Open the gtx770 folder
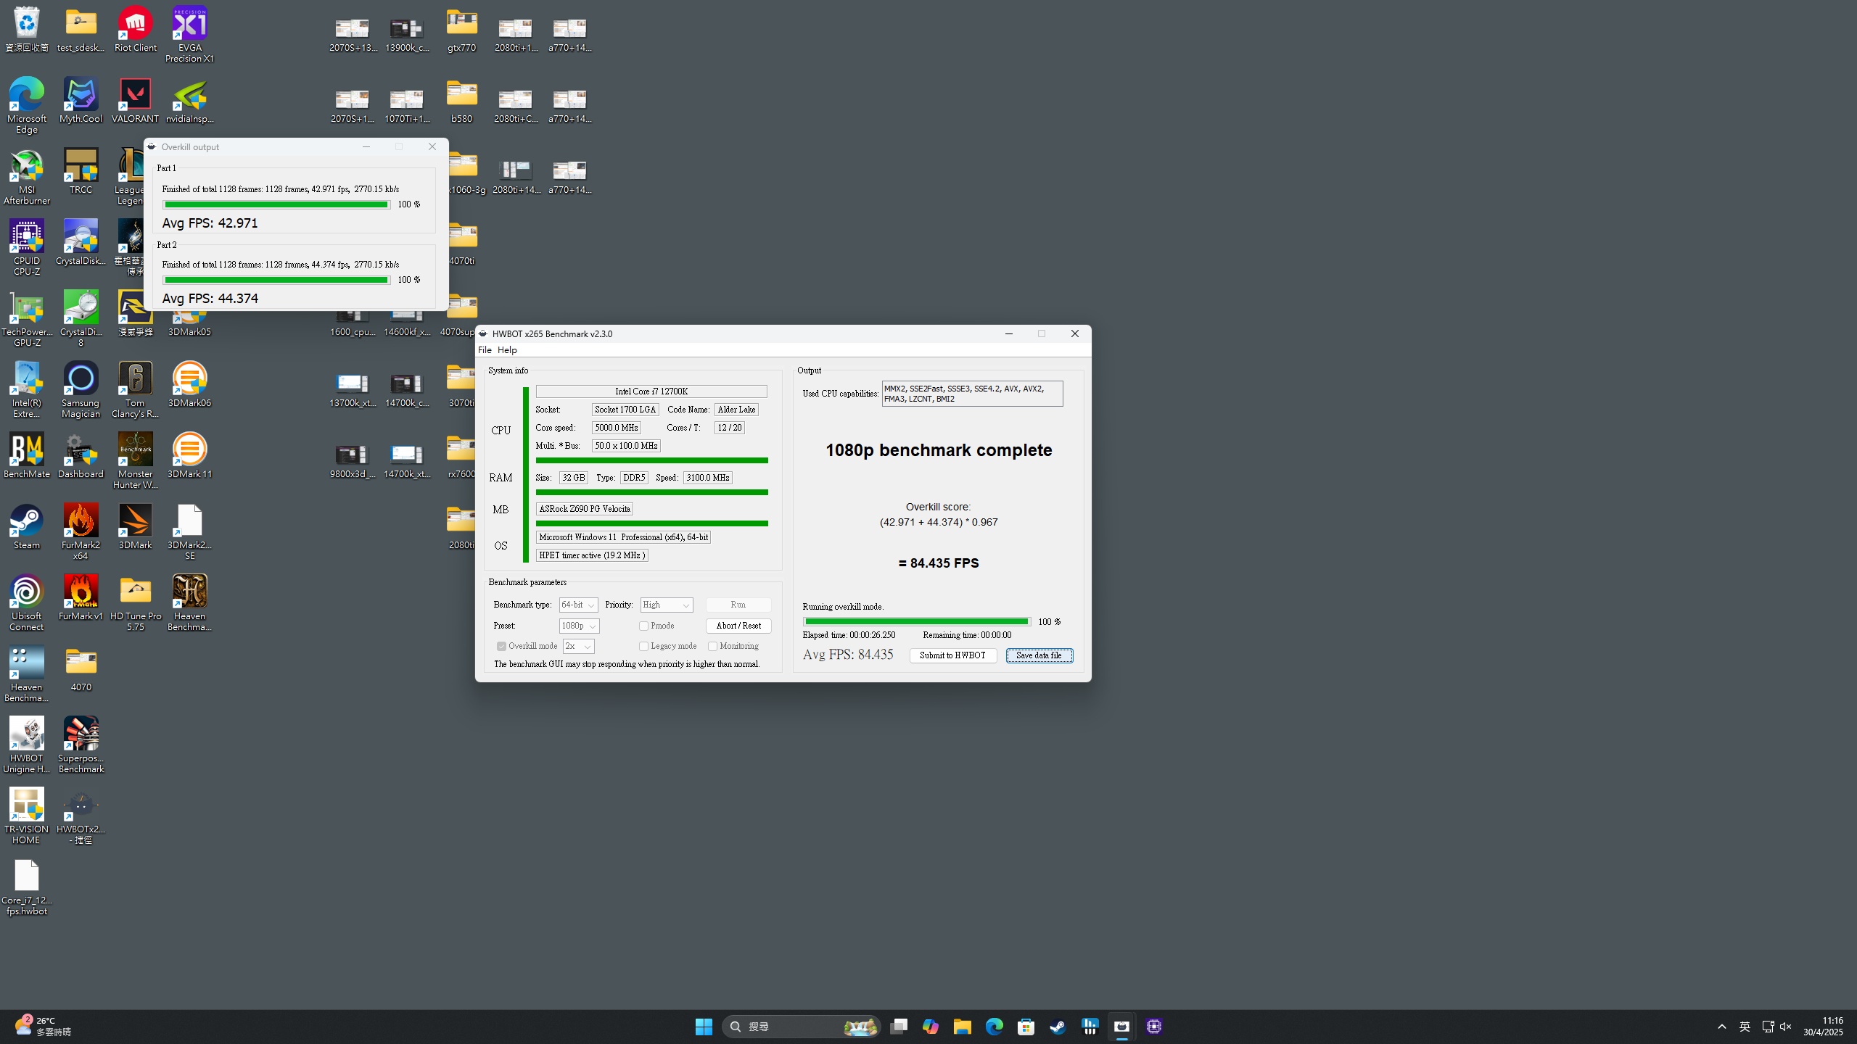Screen dimensions: 1857x1044 click(x=461, y=30)
